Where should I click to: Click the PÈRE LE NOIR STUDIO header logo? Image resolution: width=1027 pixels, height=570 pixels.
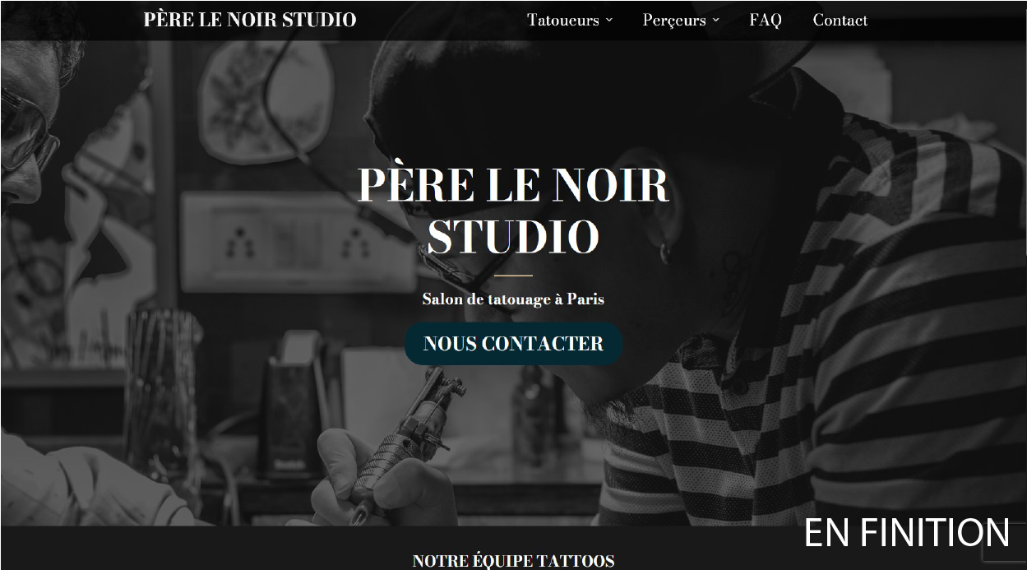[x=250, y=20]
